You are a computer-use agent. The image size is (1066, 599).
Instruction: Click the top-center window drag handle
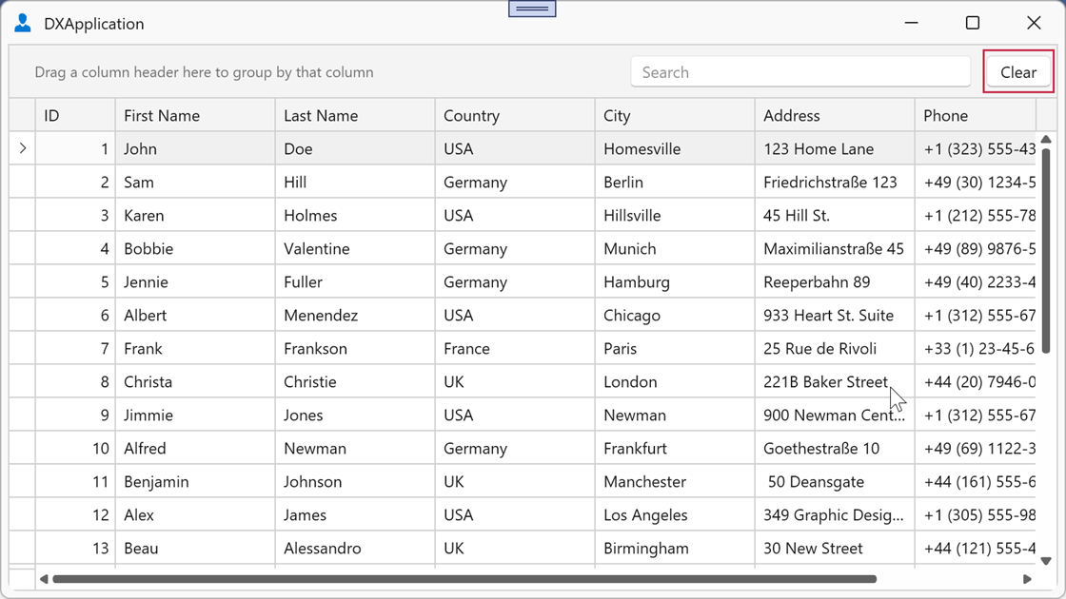pyautogui.click(x=532, y=9)
